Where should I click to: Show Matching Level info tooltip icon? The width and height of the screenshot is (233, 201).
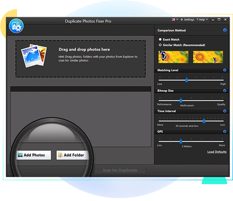pyautogui.click(x=225, y=70)
